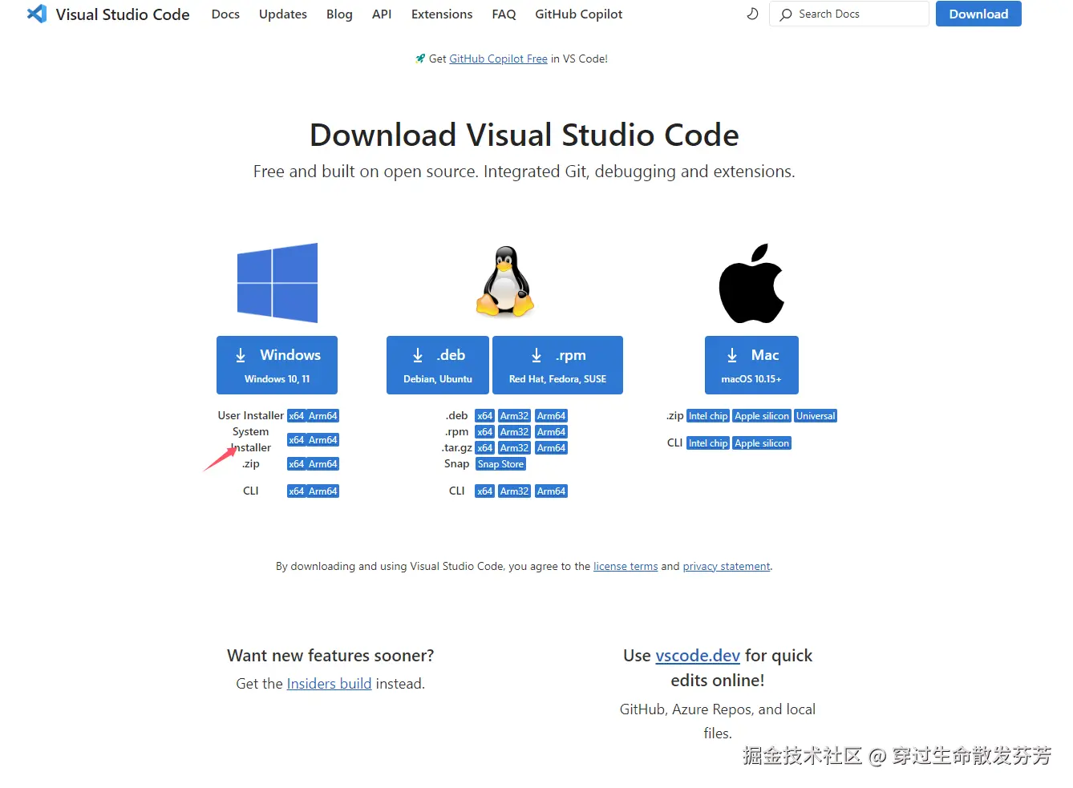Download Windows System Installer x64
Screen dimensions: 1073x788
(x=296, y=440)
